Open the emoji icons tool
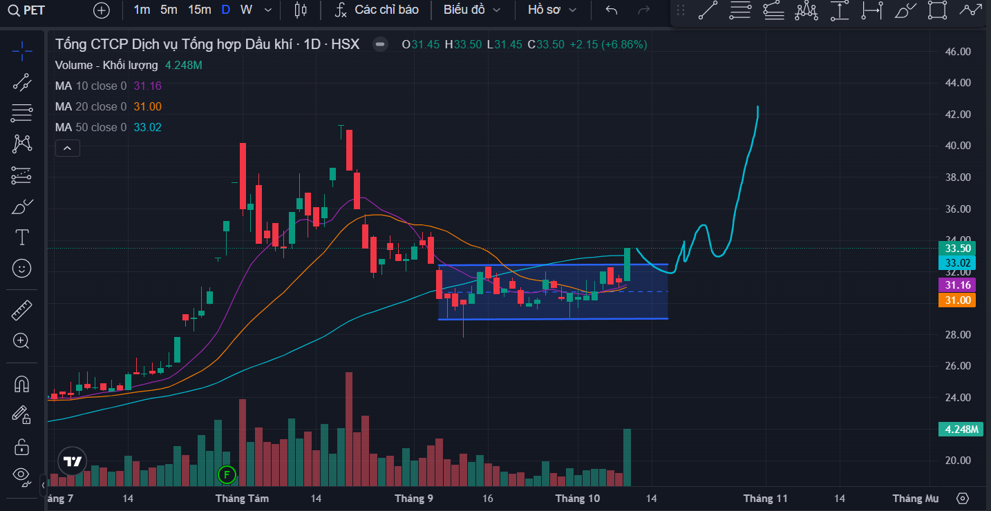991x511 pixels. 22,268
